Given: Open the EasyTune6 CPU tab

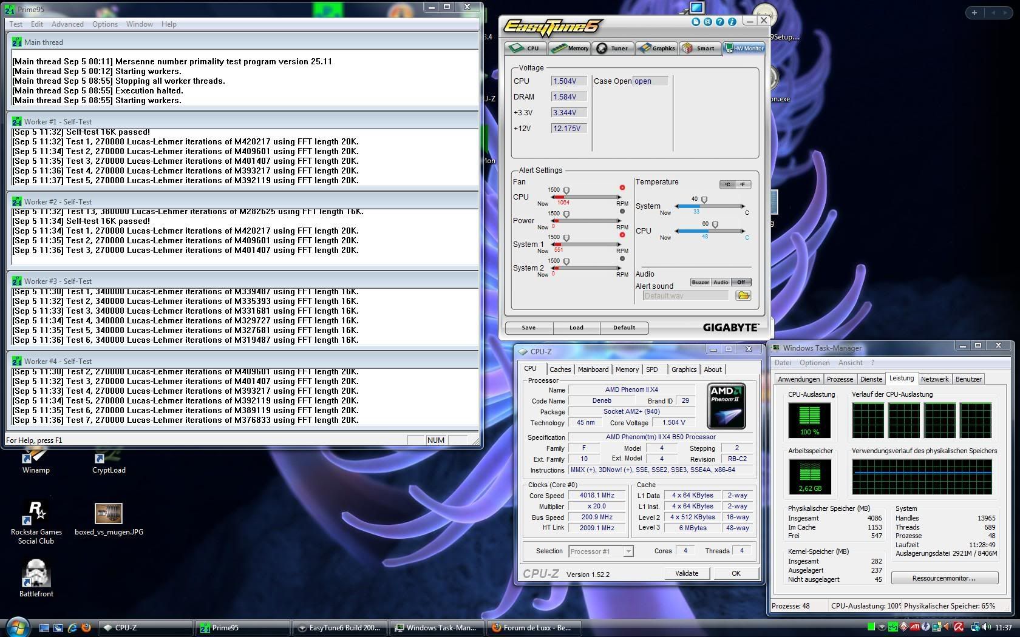Looking at the screenshot, I should pos(525,48).
